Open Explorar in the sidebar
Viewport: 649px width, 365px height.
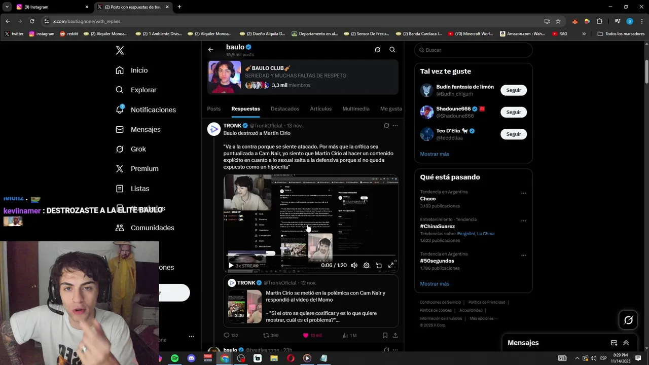[x=136, y=90]
